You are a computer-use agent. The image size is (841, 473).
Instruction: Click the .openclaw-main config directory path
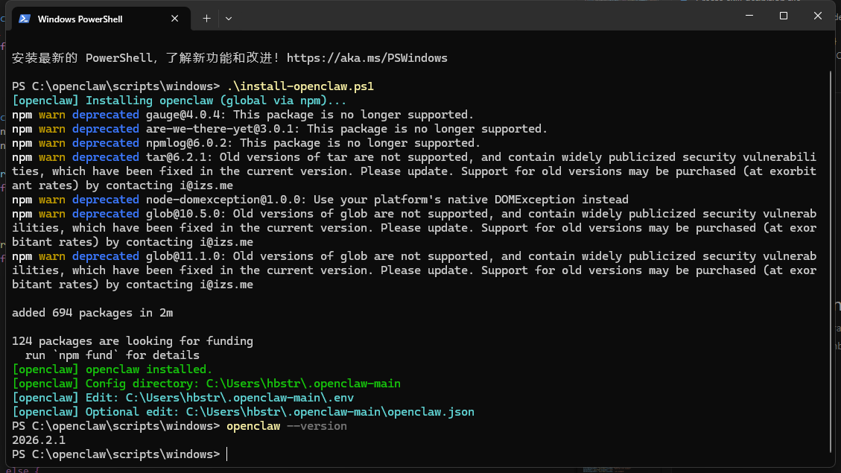(x=303, y=384)
